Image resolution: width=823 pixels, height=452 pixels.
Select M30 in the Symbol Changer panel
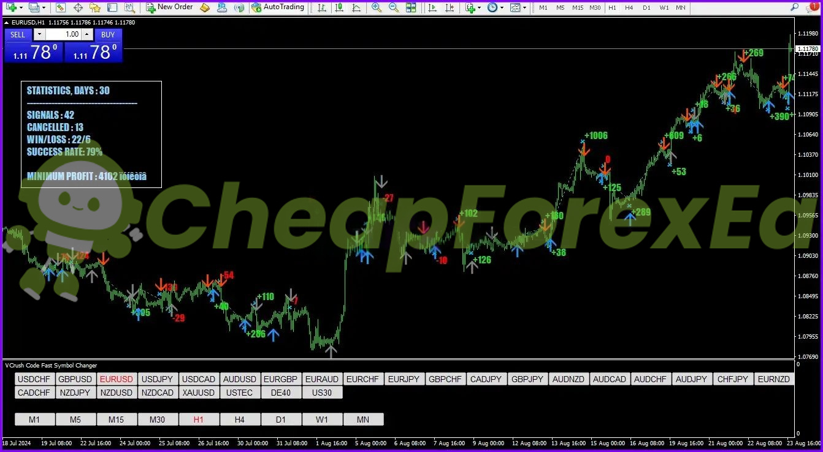(x=158, y=420)
